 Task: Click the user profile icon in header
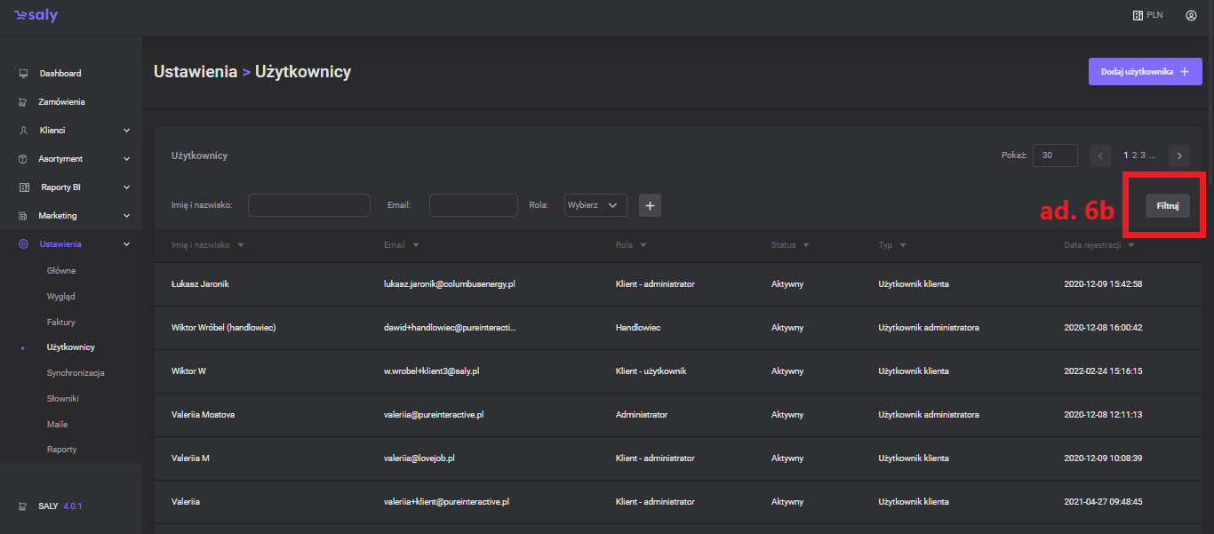pyautogui.click(x=1191, y=15)
